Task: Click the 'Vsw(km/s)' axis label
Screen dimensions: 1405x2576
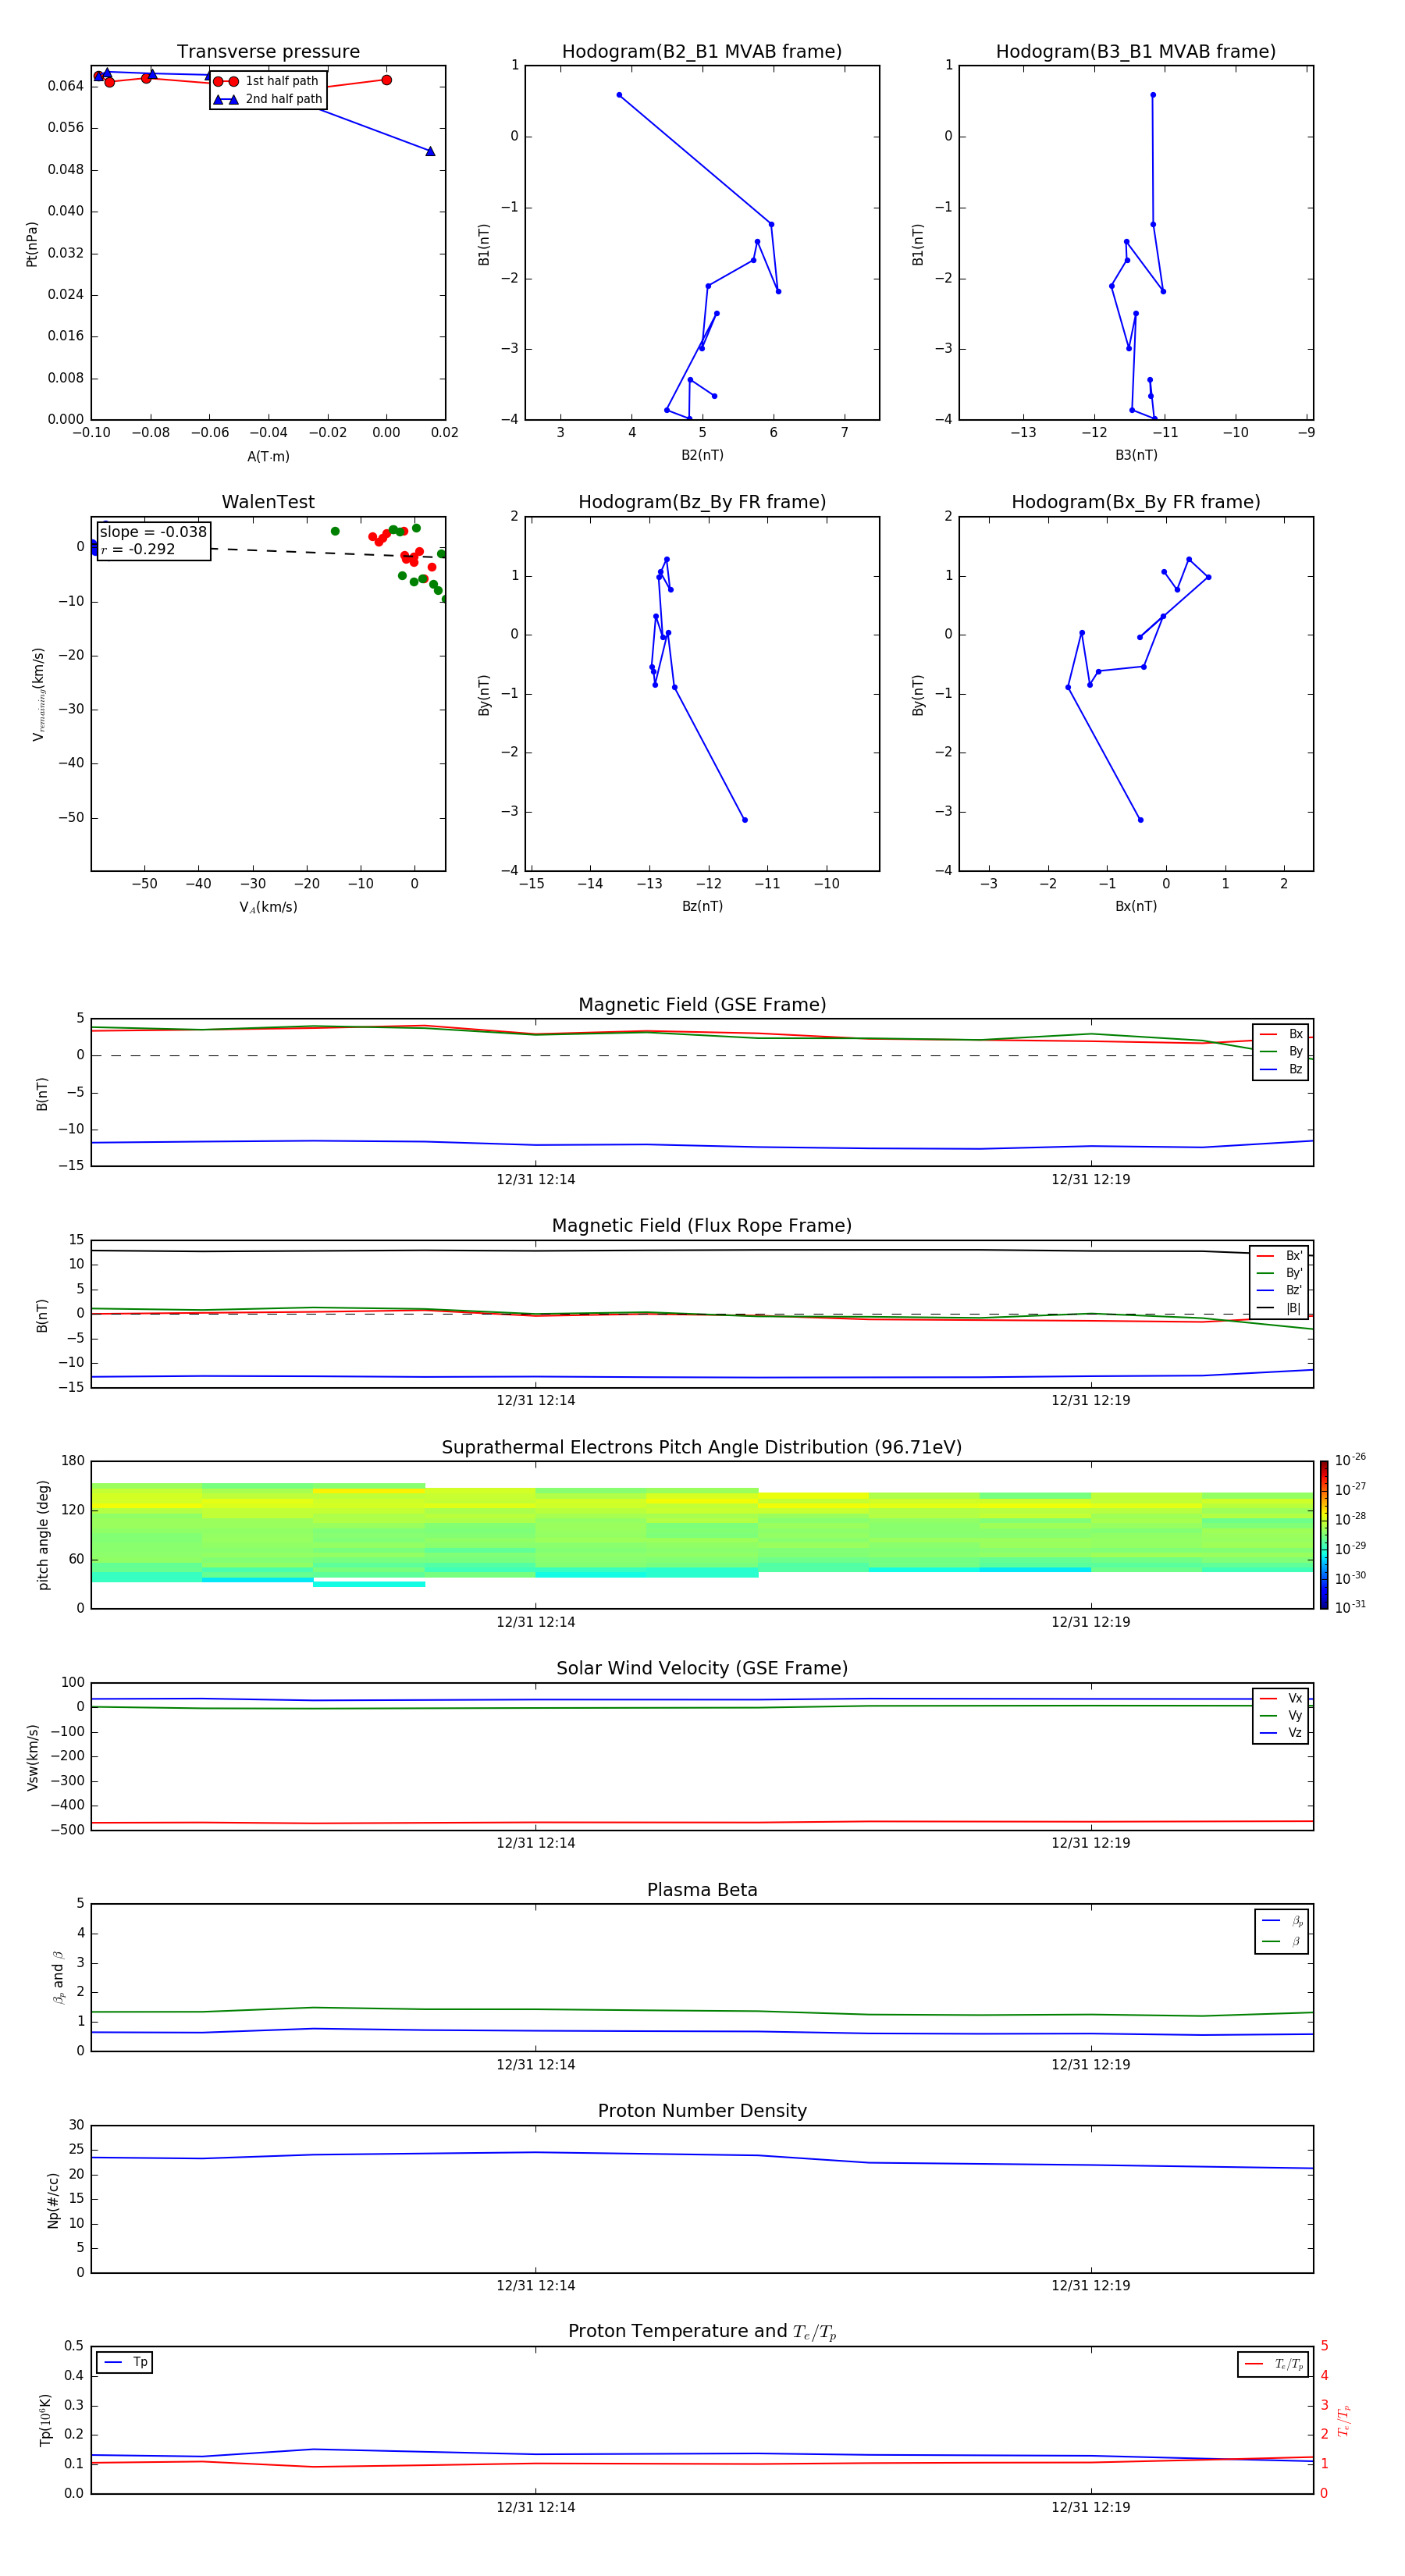Action: 32,1757
